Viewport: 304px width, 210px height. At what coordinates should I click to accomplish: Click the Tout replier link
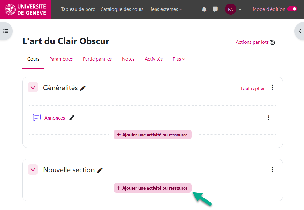click(x=253, y=89)
